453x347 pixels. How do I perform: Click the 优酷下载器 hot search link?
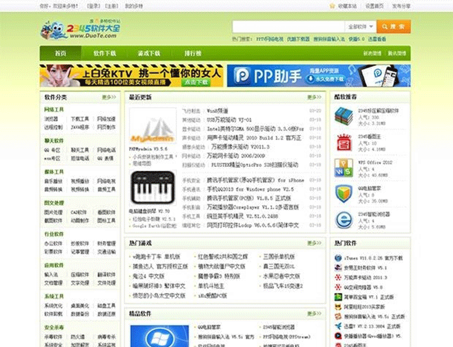[x=298, y=39]
